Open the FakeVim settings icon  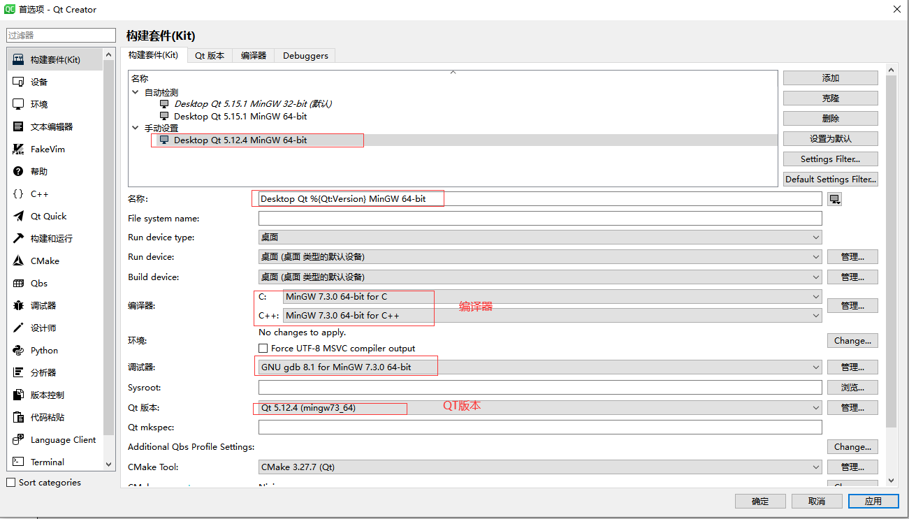click(x=18, y=149)
